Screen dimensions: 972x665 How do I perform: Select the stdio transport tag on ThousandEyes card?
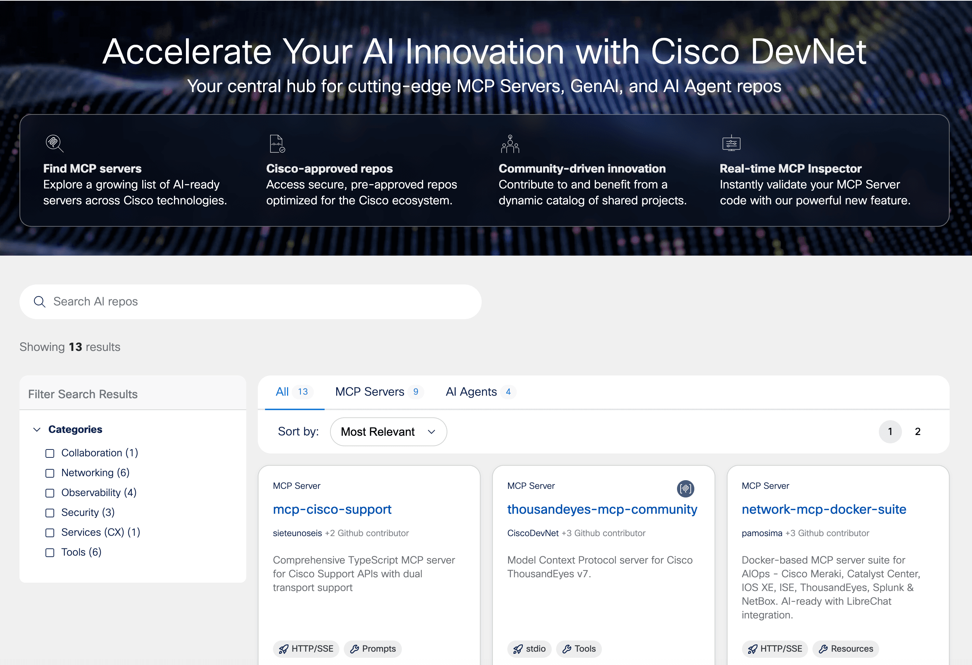click(x=529, y=649)
